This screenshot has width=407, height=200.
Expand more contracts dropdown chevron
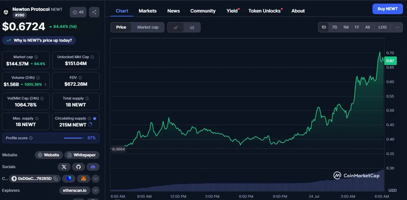[96, 178]
